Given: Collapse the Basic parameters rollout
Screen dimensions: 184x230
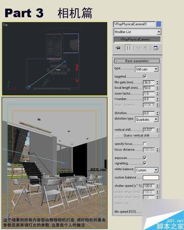Looking at the screenshot, I should (x=137, y=61).
